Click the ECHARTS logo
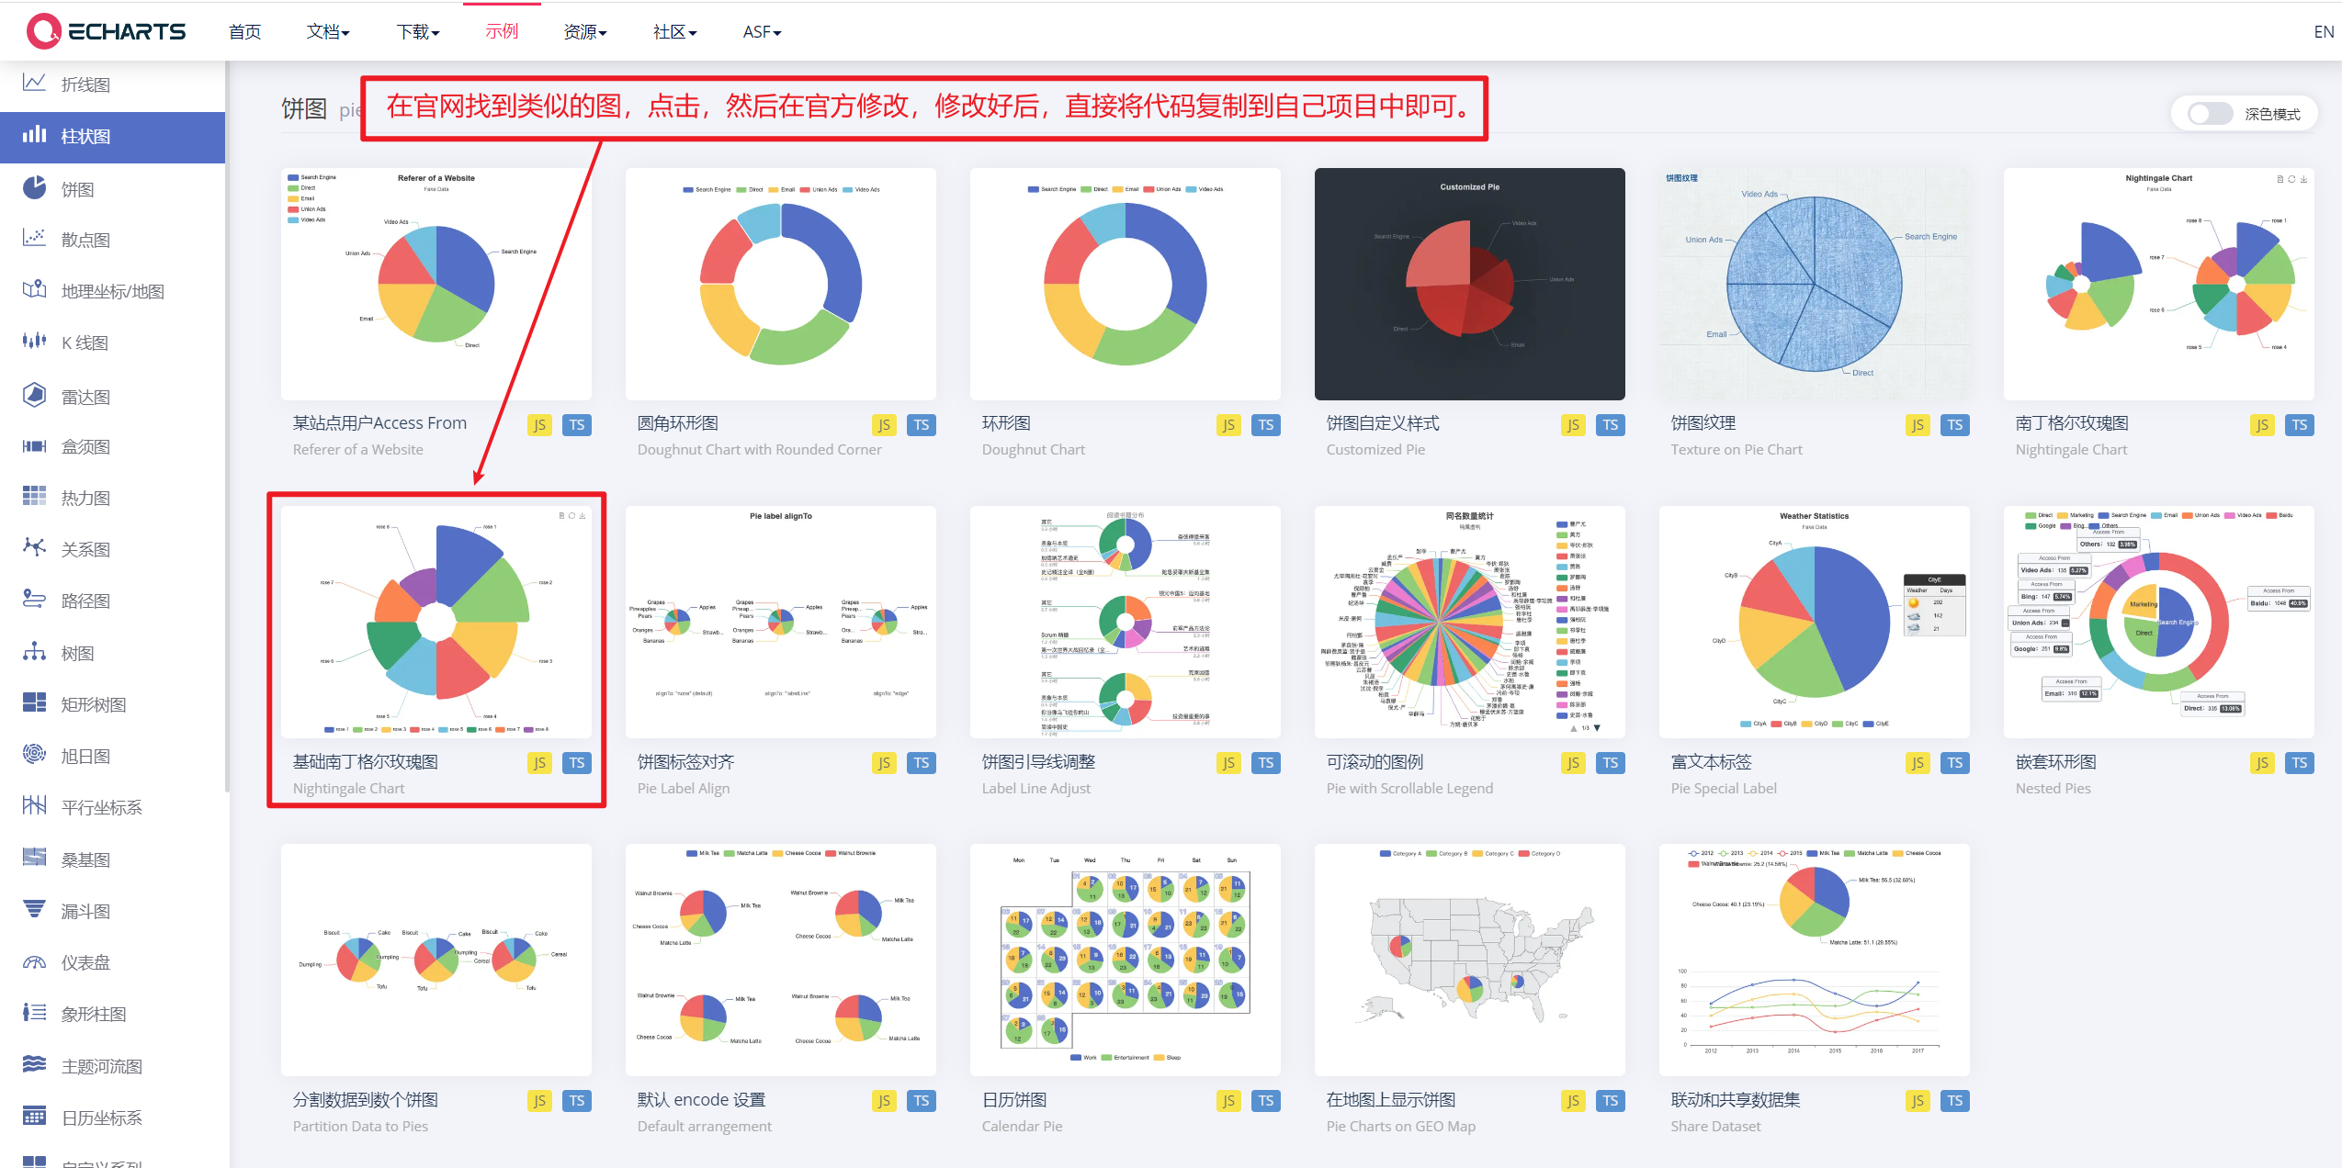This screenshot has height=1168, width=2342. (108, 30)
